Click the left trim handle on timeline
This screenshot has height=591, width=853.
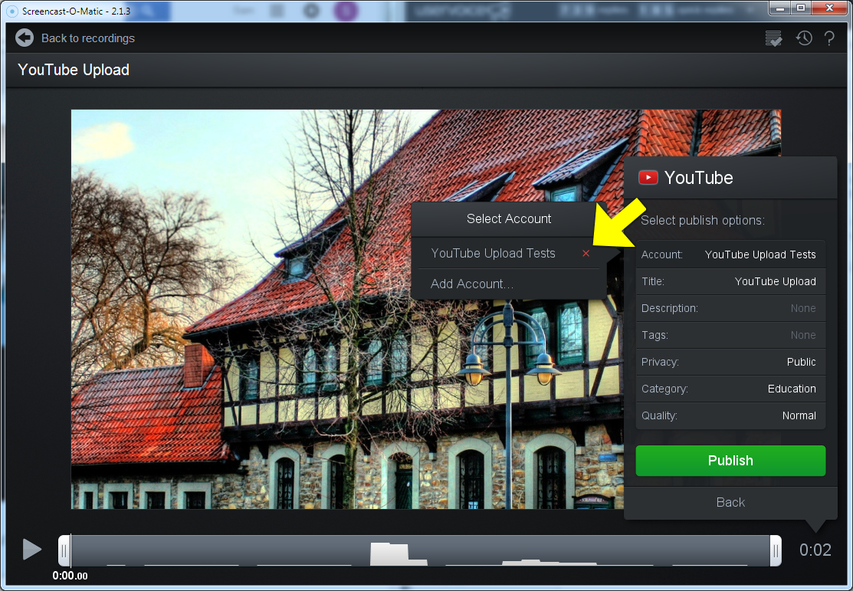pyautogui.click(x=64, y=550)
